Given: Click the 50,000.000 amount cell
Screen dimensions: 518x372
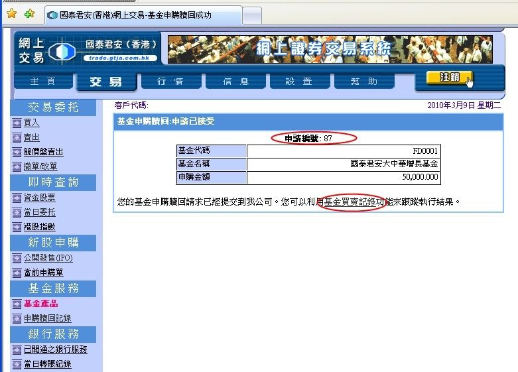Looking at the screenshot, I should [344, 177].
